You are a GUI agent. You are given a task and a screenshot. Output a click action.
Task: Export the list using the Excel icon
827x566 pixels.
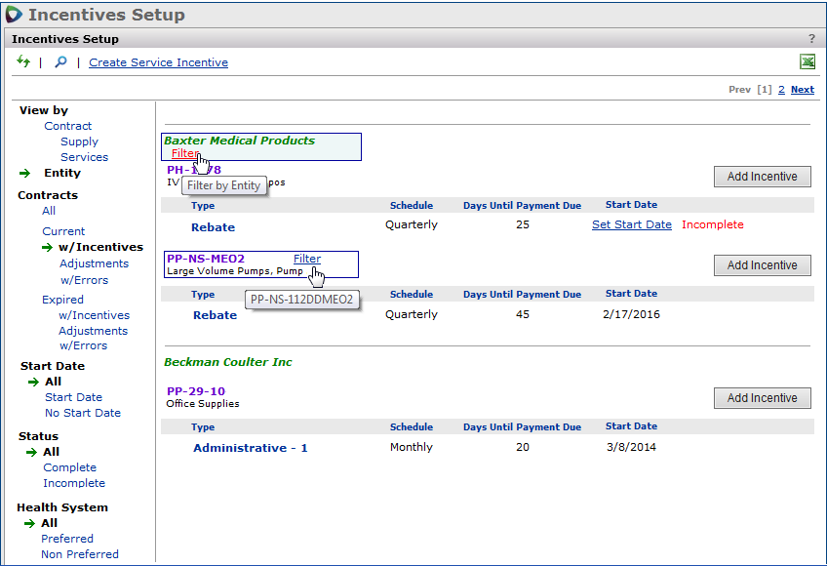click(x=807, y=62)
